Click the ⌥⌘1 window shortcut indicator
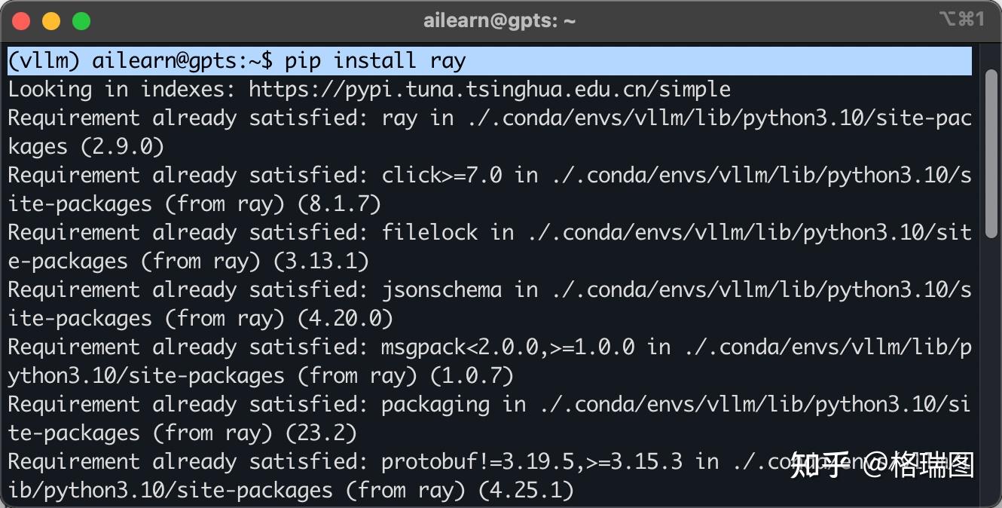Screen dimensions: 1002x508 961,20
